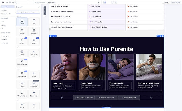Switch to tablet device preview

[101, 2]
